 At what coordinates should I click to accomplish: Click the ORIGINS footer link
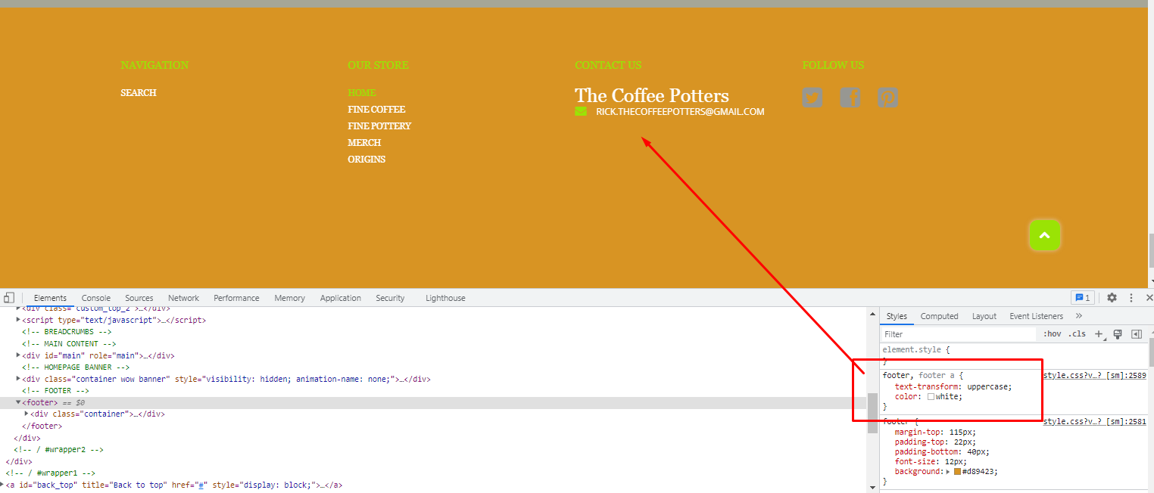click(x=366, y=160)
